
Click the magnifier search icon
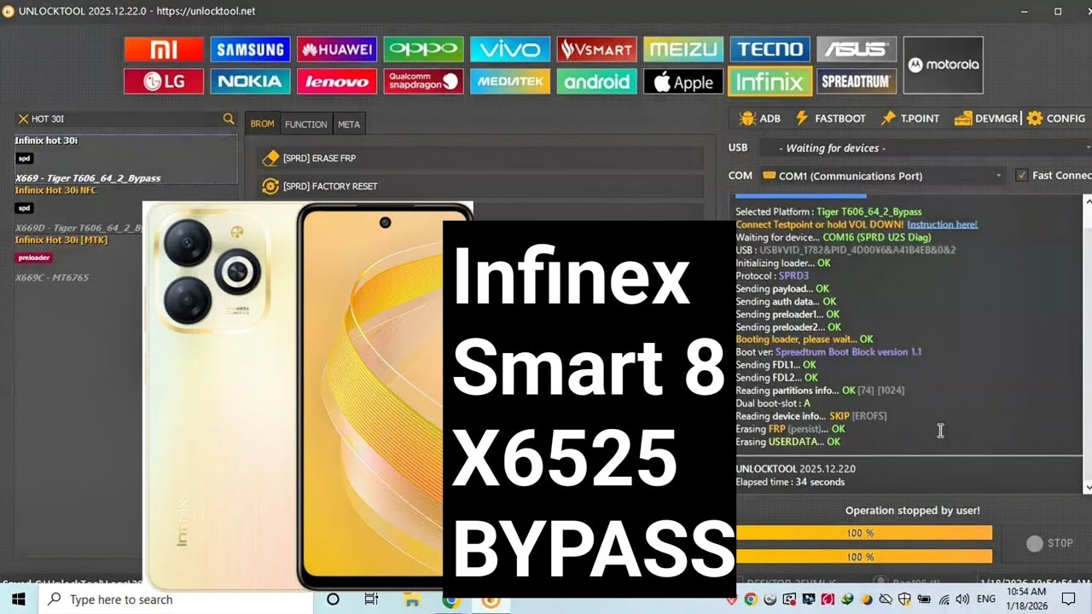(228, 119)
